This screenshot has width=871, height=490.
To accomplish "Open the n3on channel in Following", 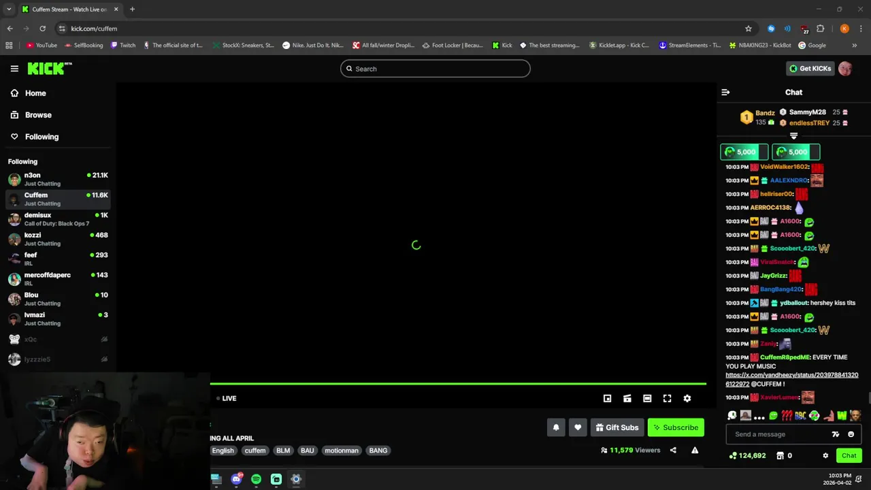I will [x=58, y=179].
